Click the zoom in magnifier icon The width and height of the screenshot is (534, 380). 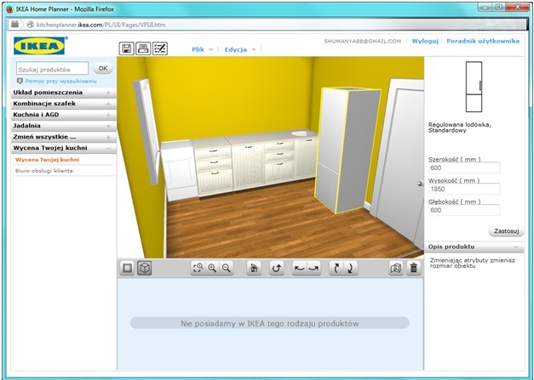point(212,268)
